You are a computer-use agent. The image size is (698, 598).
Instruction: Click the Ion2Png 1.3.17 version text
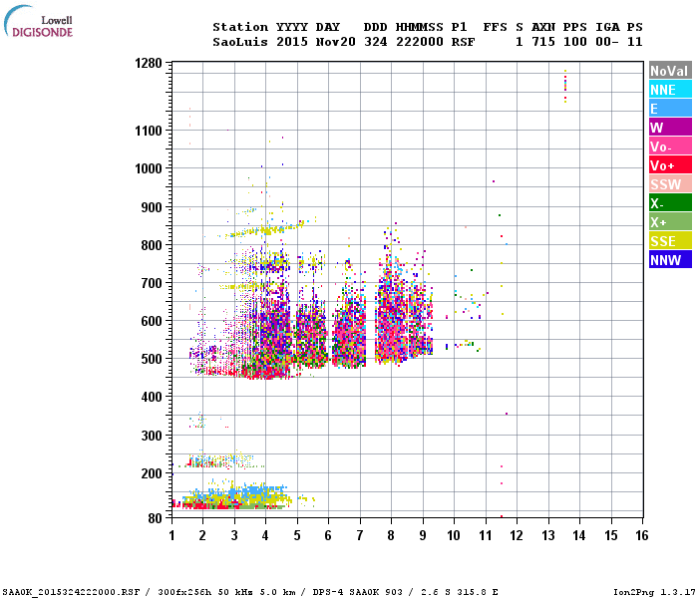tap(653, 592)
